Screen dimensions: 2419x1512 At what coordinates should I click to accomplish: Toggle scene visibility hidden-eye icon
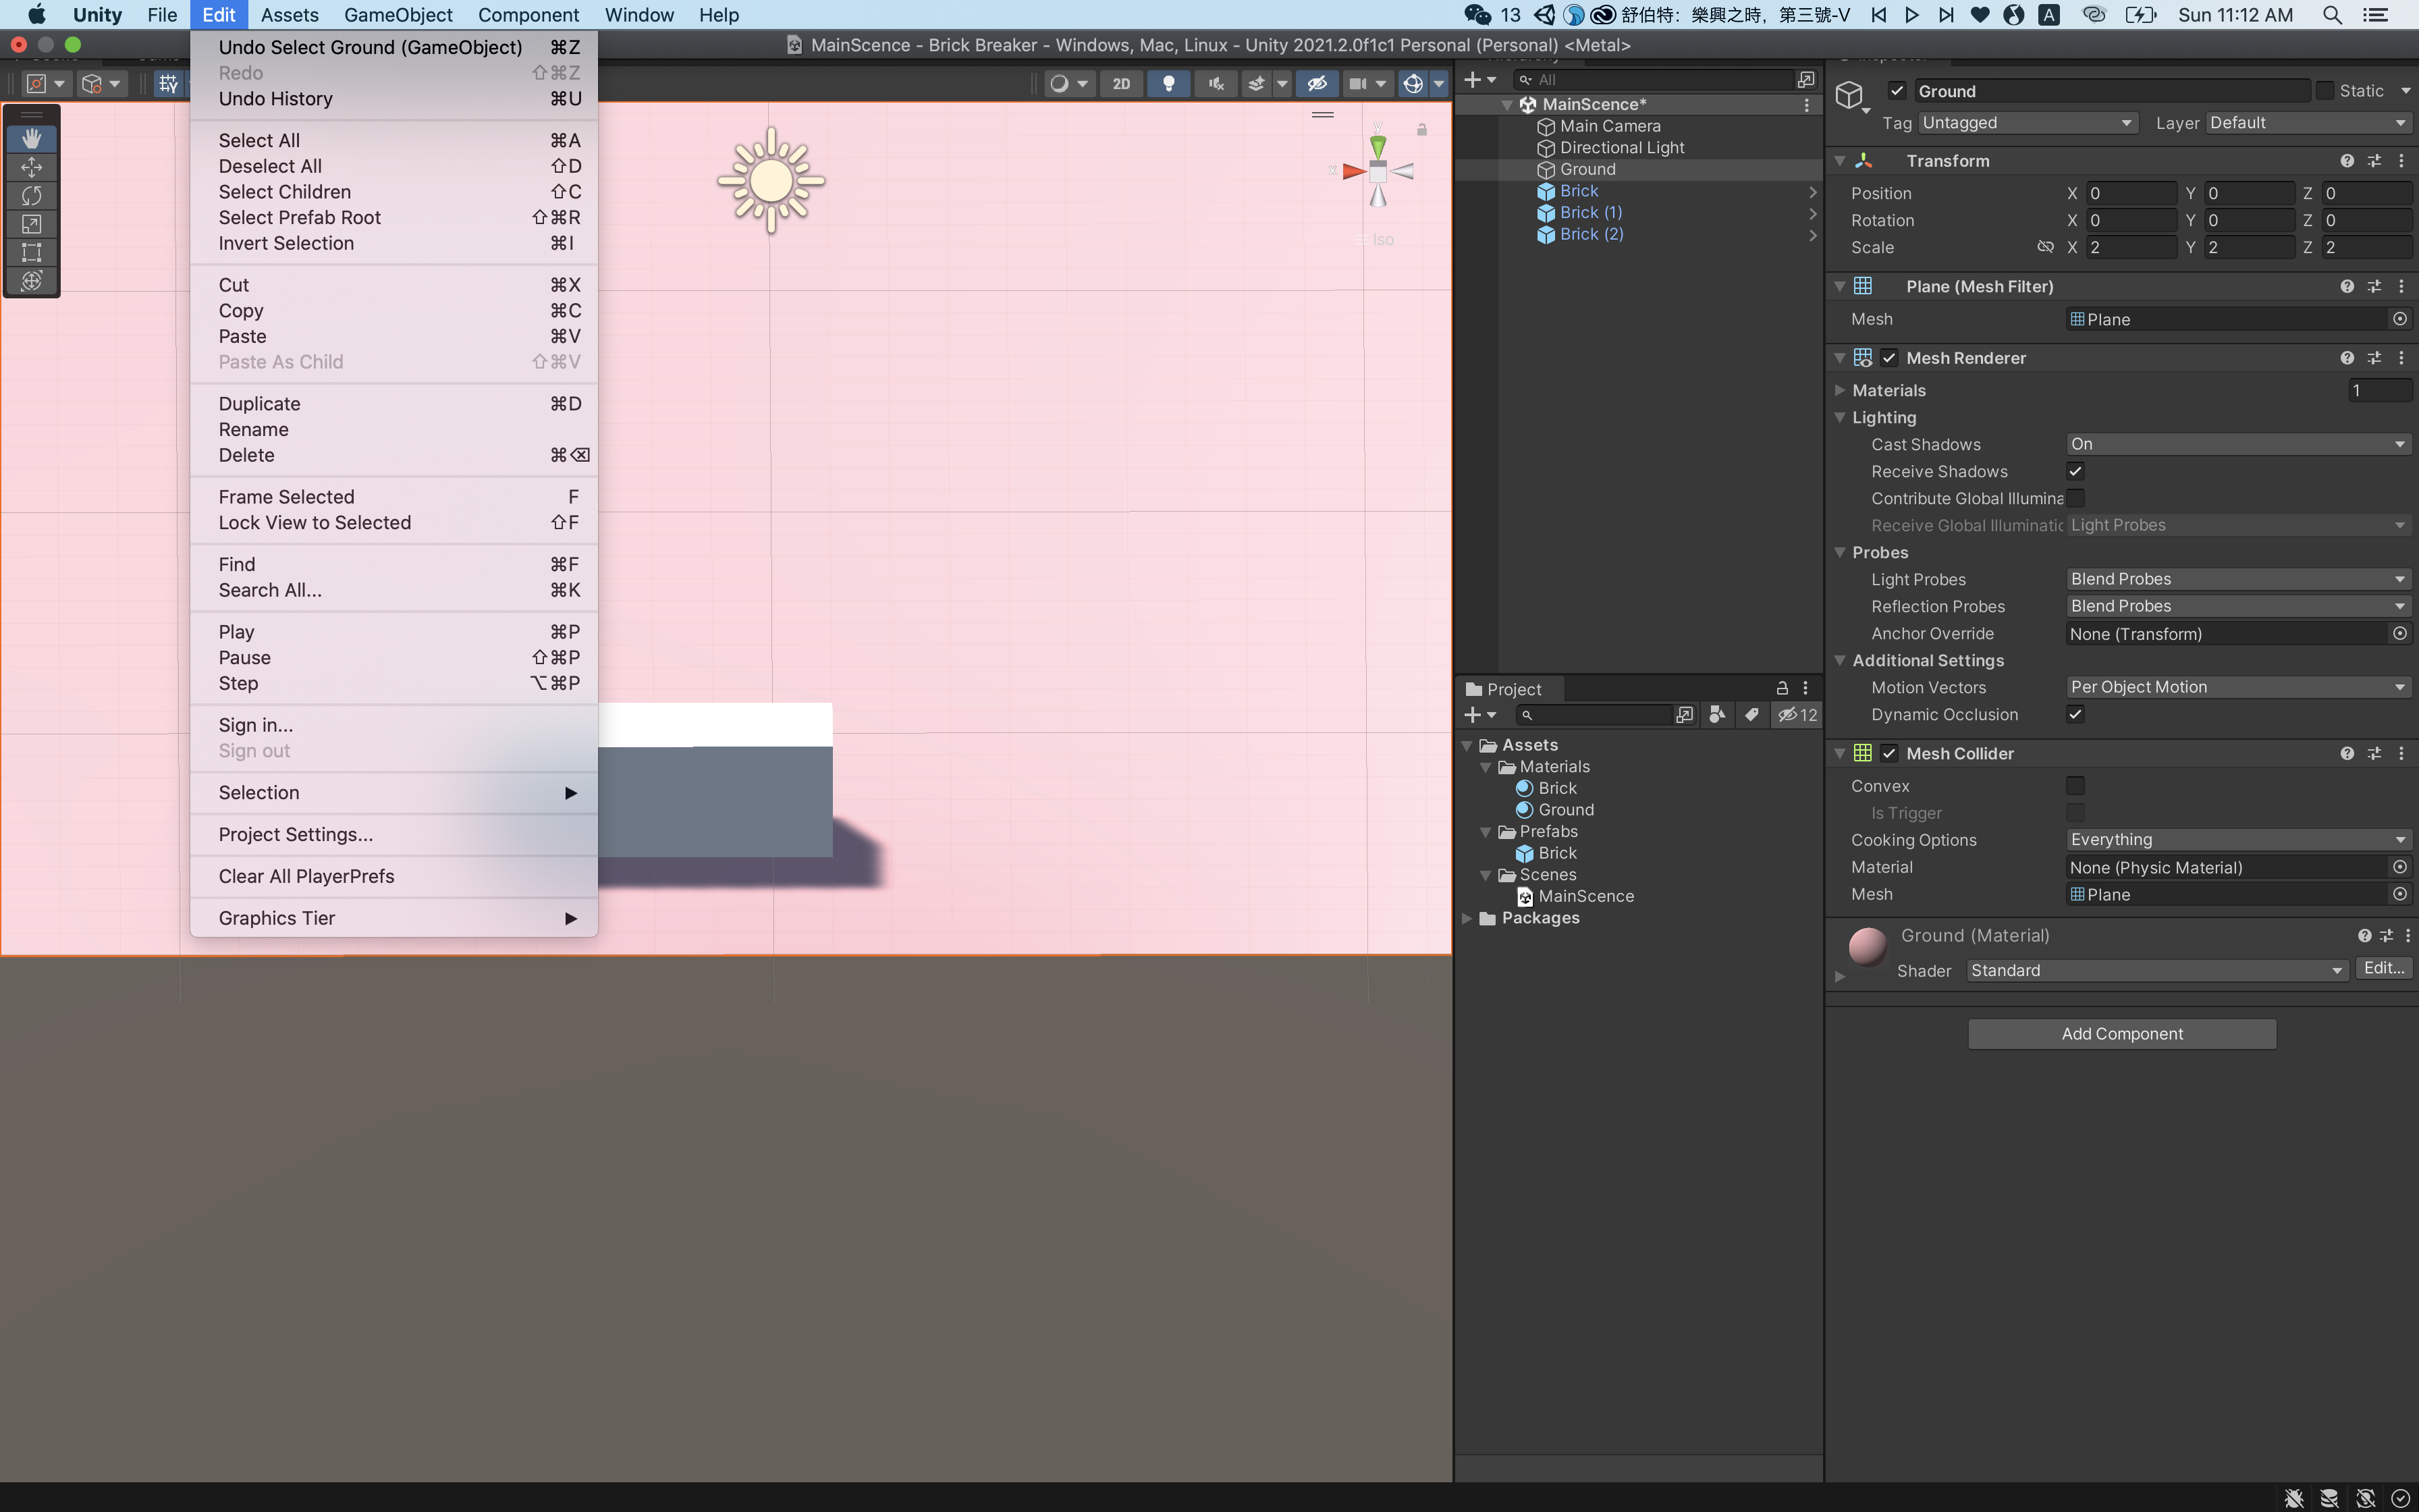(1316, 84)
